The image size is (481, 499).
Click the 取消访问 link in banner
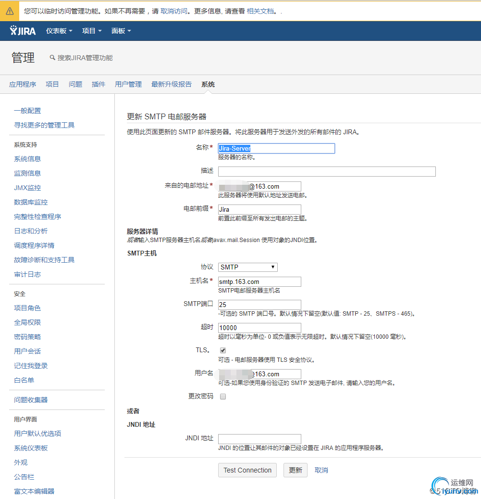(x=174, y=11)
